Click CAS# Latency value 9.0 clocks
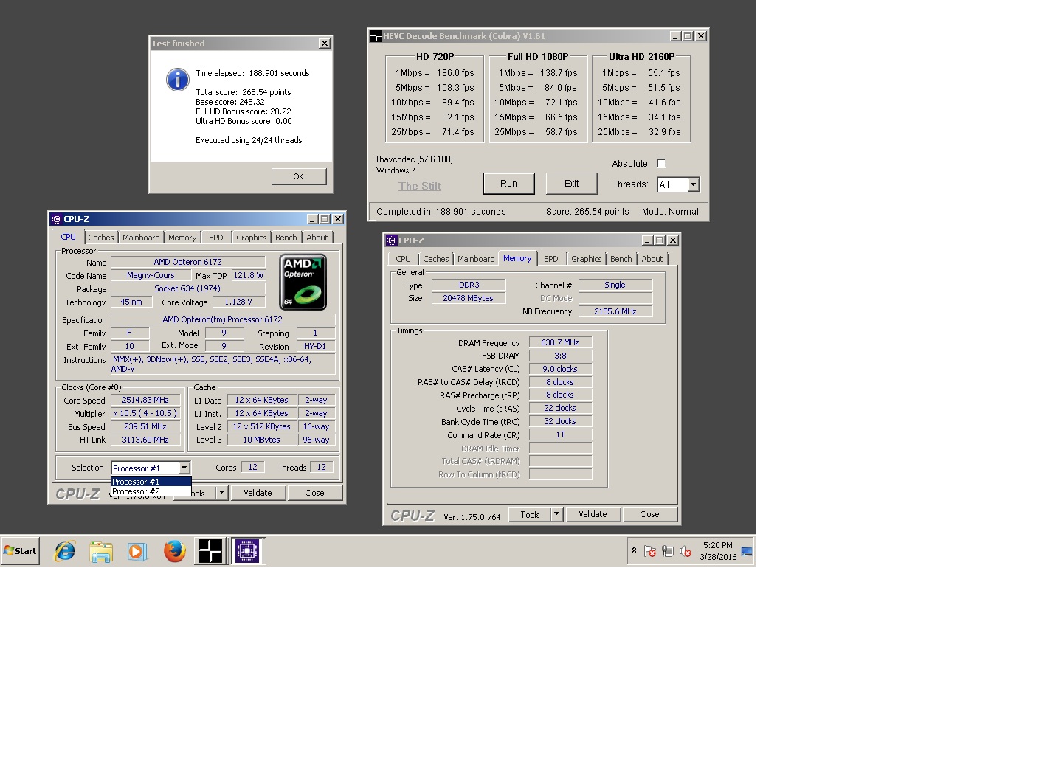 coord(560,369)
